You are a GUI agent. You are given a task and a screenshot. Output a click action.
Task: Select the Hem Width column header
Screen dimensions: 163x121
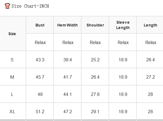click(68, 25)
